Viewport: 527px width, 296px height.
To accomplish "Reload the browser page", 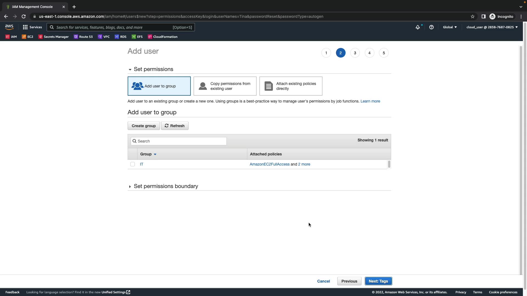I will (x=24, y=16).
